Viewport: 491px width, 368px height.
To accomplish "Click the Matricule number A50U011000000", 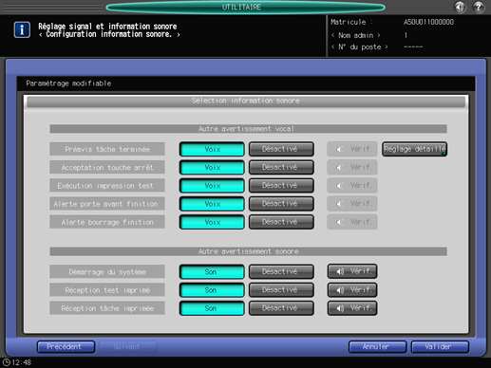I will pos(428,22).
